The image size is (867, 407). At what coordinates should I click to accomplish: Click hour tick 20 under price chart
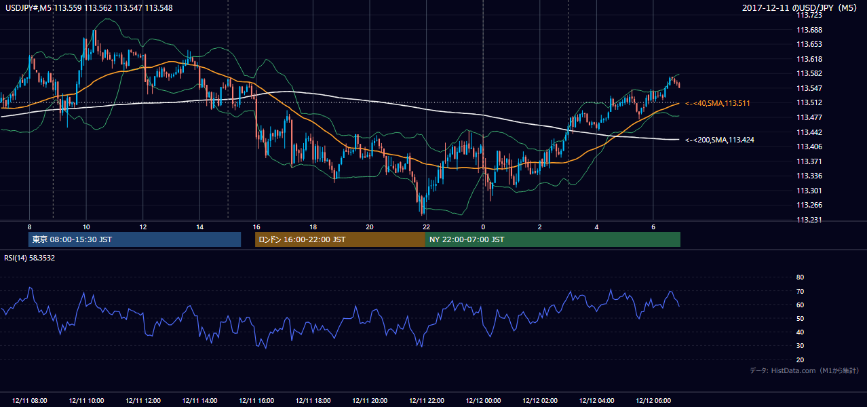[369, 227]
